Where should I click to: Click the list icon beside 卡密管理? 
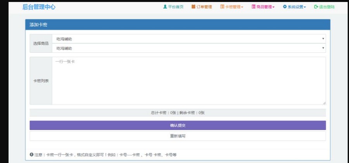222,7
